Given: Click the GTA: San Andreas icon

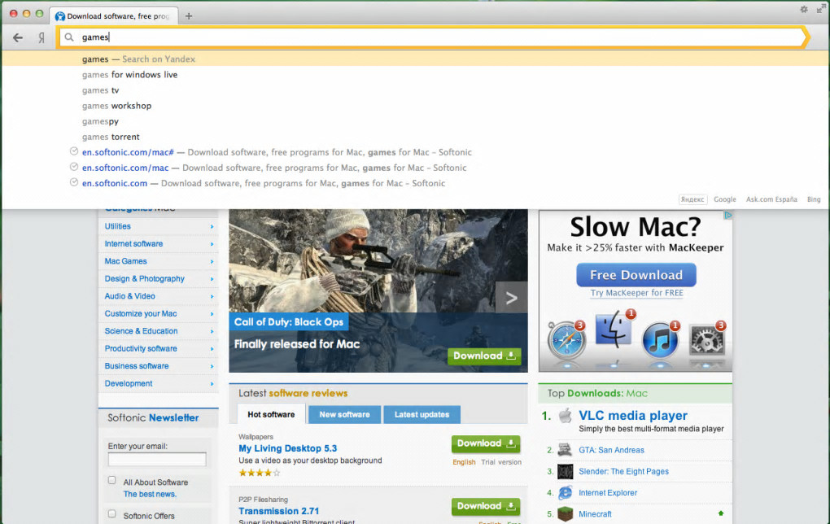Looking at the screenshot, I should 565,450.
